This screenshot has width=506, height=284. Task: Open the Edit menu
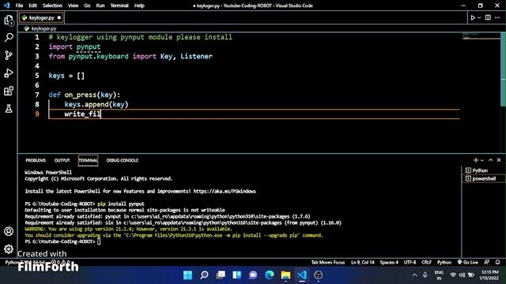click(x=32, y=6)
